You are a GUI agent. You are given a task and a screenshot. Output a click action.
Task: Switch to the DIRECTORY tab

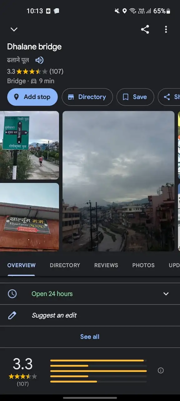pos(65,265)
